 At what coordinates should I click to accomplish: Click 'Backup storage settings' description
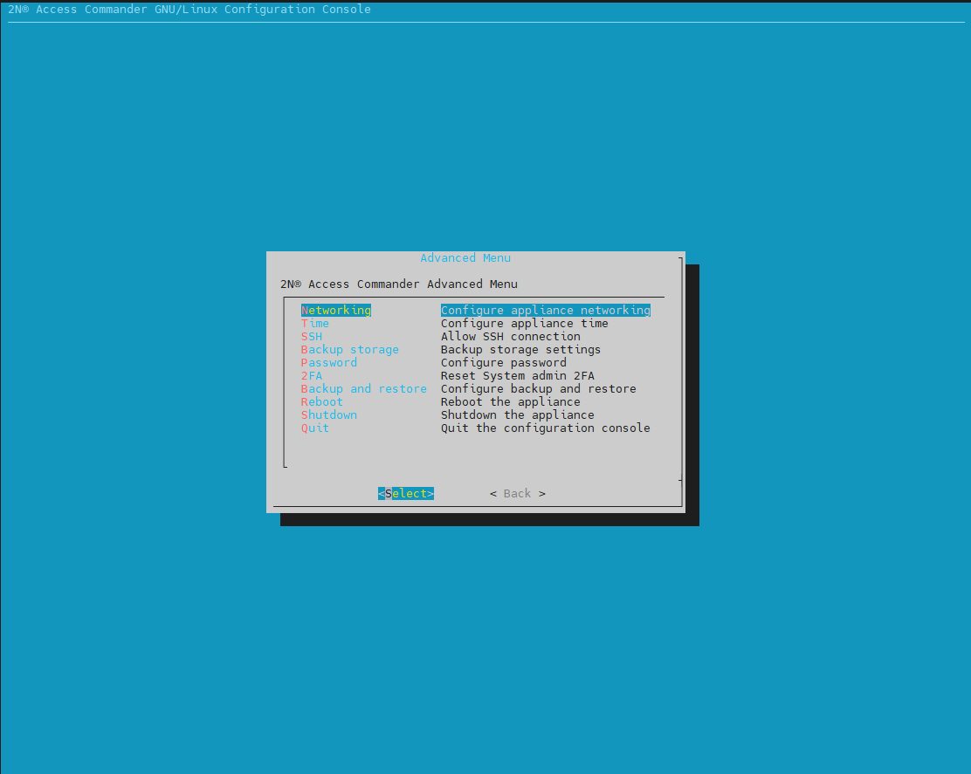coord(520,349)
